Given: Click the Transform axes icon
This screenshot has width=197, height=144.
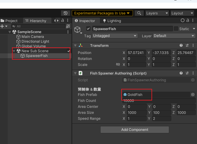Looking at the screenshot, I should point(81,45).
